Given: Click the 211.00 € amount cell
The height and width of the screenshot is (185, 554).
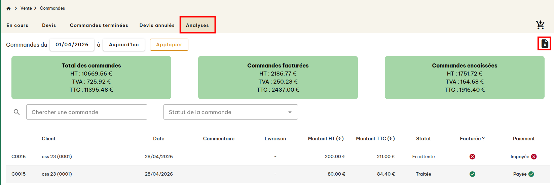Looking at the screenshot, I should pyautogui.click(x=386, y=157).
